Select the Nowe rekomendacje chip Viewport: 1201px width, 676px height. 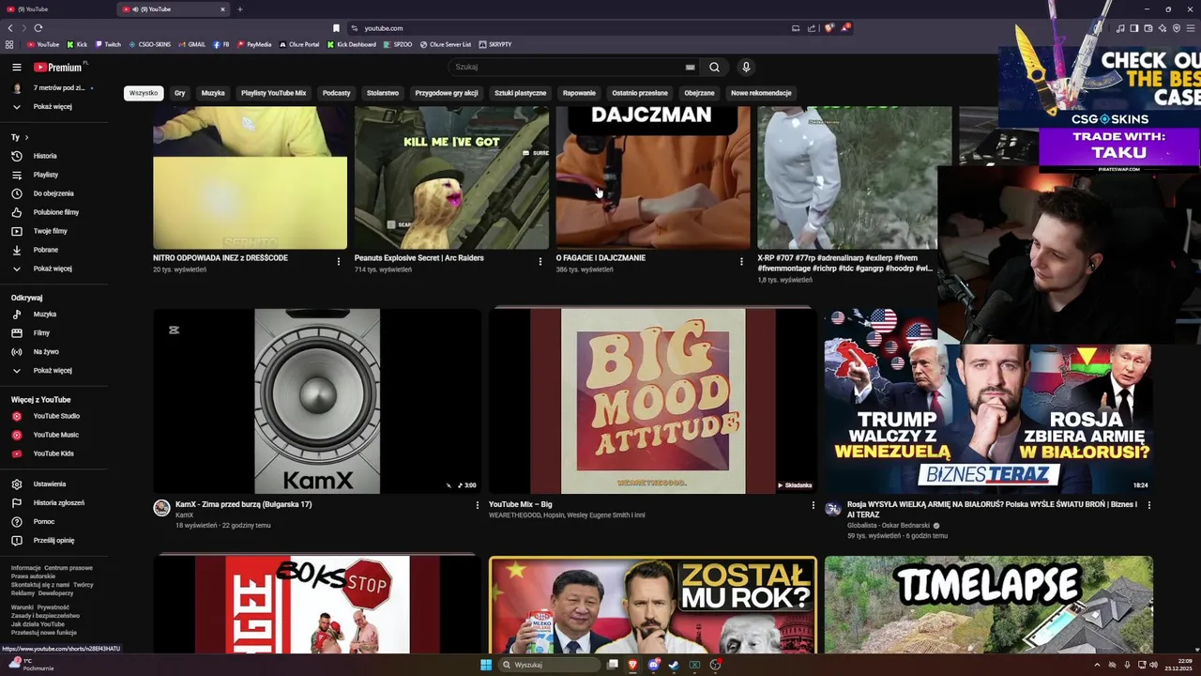(761, 93)
